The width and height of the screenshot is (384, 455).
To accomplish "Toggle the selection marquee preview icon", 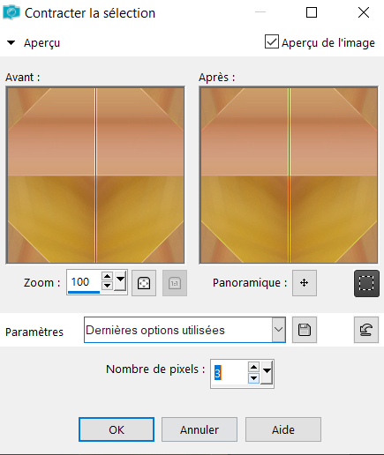I will [x=366, y=283].
